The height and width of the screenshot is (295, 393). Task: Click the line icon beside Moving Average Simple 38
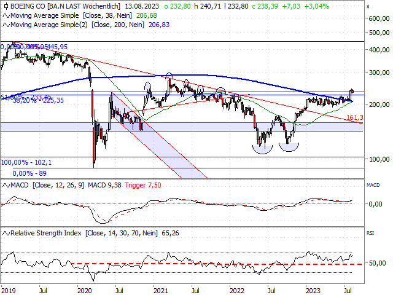point(6,16)
